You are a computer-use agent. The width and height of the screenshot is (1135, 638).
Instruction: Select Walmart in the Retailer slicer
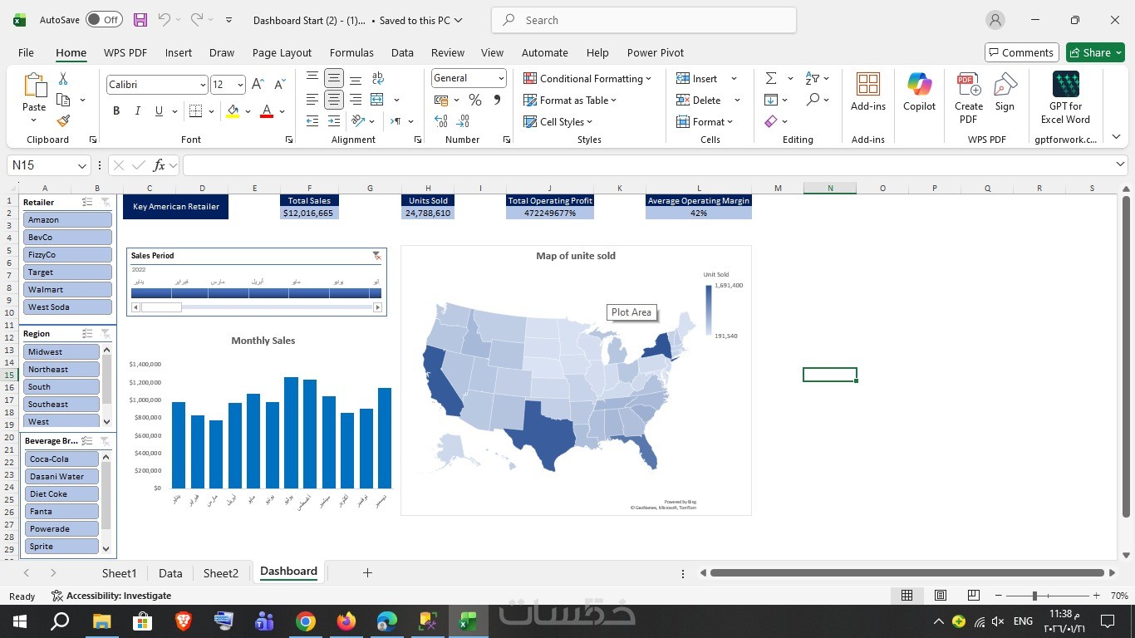[68, 290]
